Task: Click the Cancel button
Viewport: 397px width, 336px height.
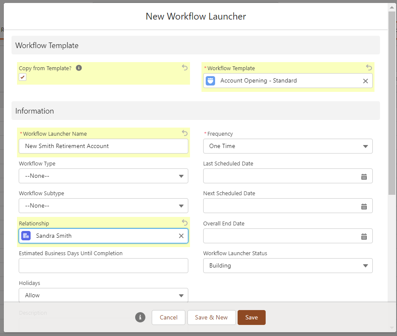Action: pyautogui.click(x=169, y=318)
